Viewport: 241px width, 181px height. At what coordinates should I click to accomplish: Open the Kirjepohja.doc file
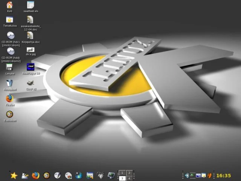click(31, 35)
